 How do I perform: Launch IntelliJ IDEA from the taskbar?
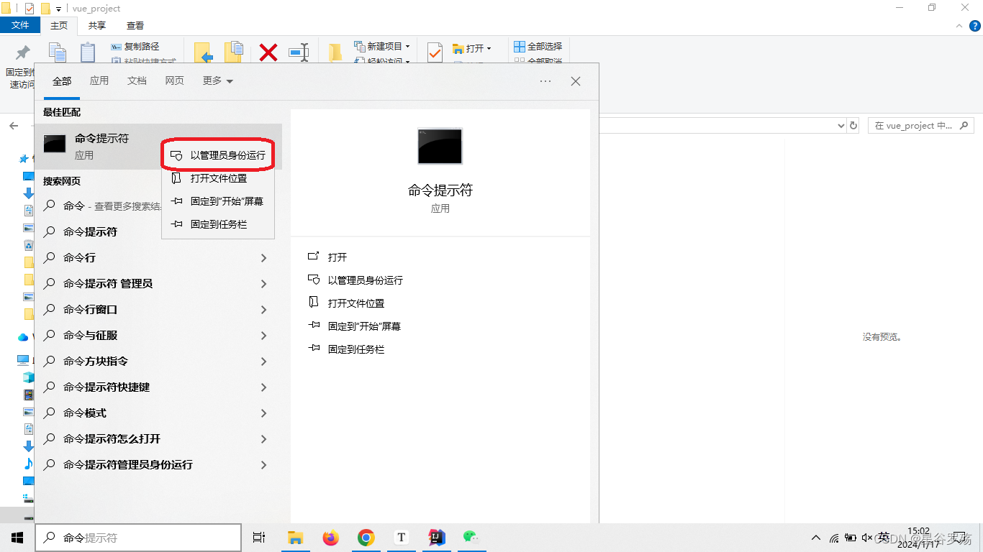tap(436, 537)
